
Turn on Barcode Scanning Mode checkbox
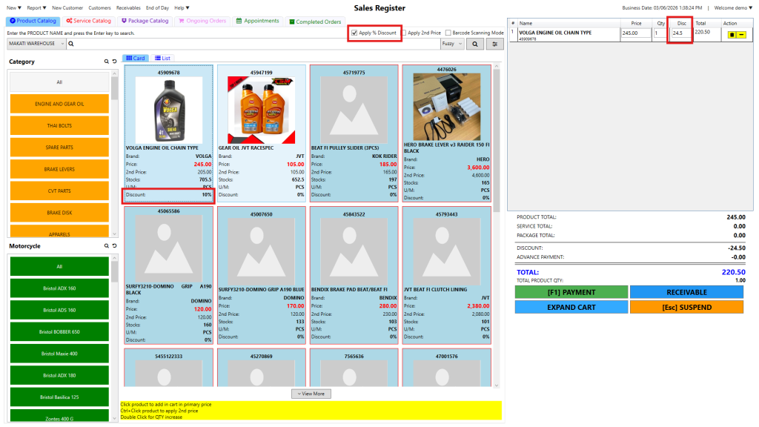(x=448, y=33)
